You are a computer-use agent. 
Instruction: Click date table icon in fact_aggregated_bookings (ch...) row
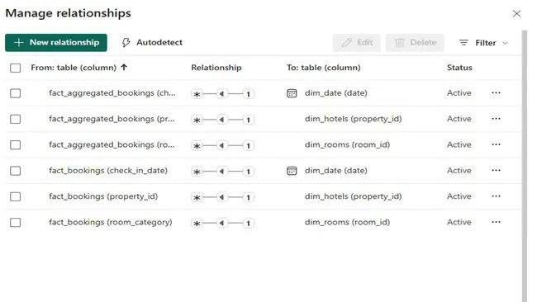292,93
